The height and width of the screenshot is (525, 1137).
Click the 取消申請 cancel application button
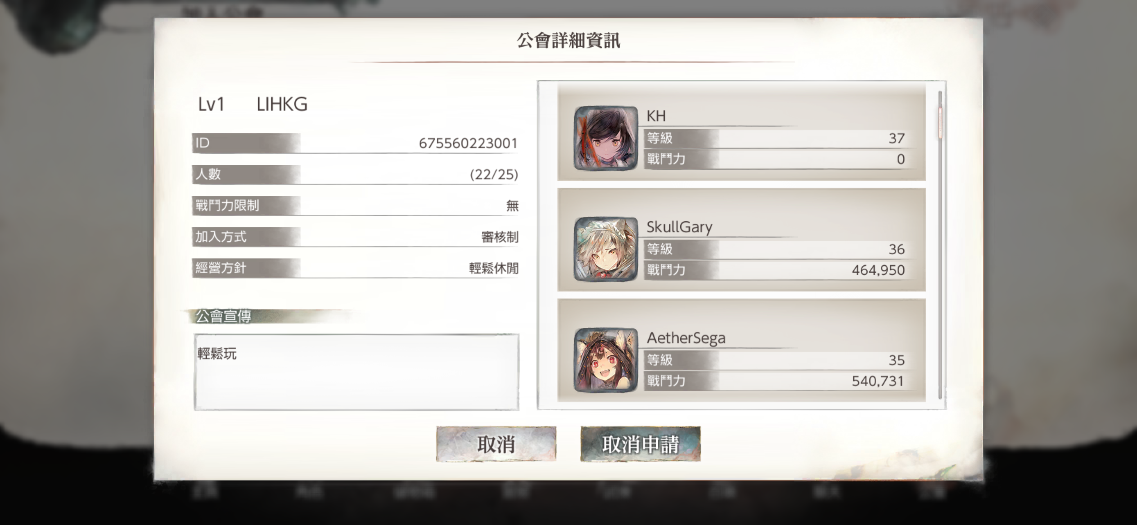click(x=641, y=444)
